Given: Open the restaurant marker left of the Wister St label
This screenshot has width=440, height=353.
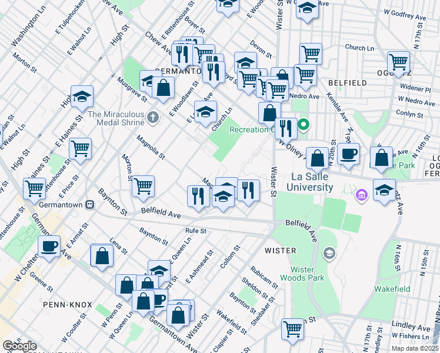Looking at the screenshot, I should (x=249, y=190).
